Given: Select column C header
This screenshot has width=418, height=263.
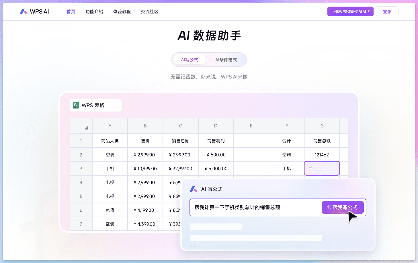Looking at the screenshot, I should coord(181,126).
